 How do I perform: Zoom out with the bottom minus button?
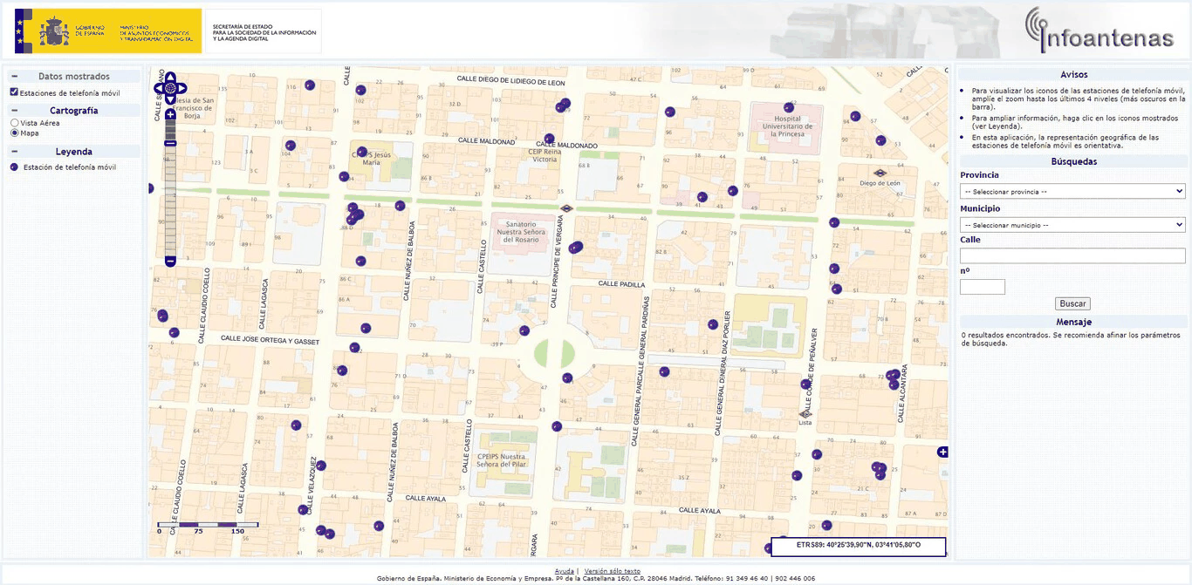(170, 261)
